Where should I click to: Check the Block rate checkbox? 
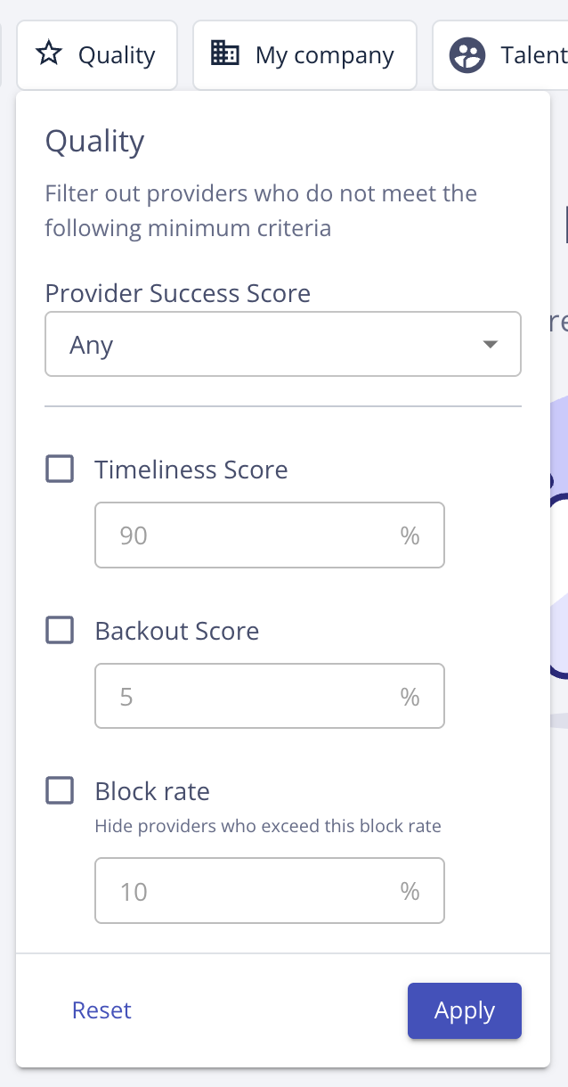tap(60, 791)
